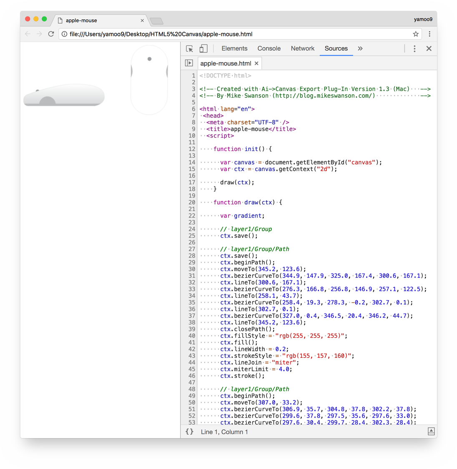Image resolution: width=457 pixels, height=469 pixels.
Task: Click the yamoo9 profile button
Action: tap(423, 19)
